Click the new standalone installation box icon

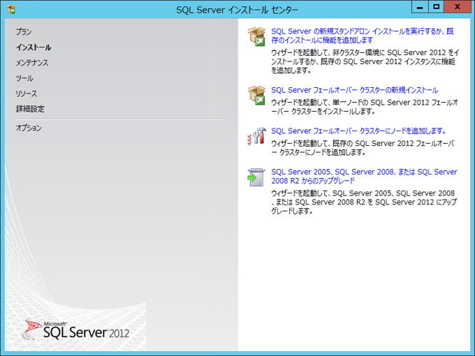point(256,36)
